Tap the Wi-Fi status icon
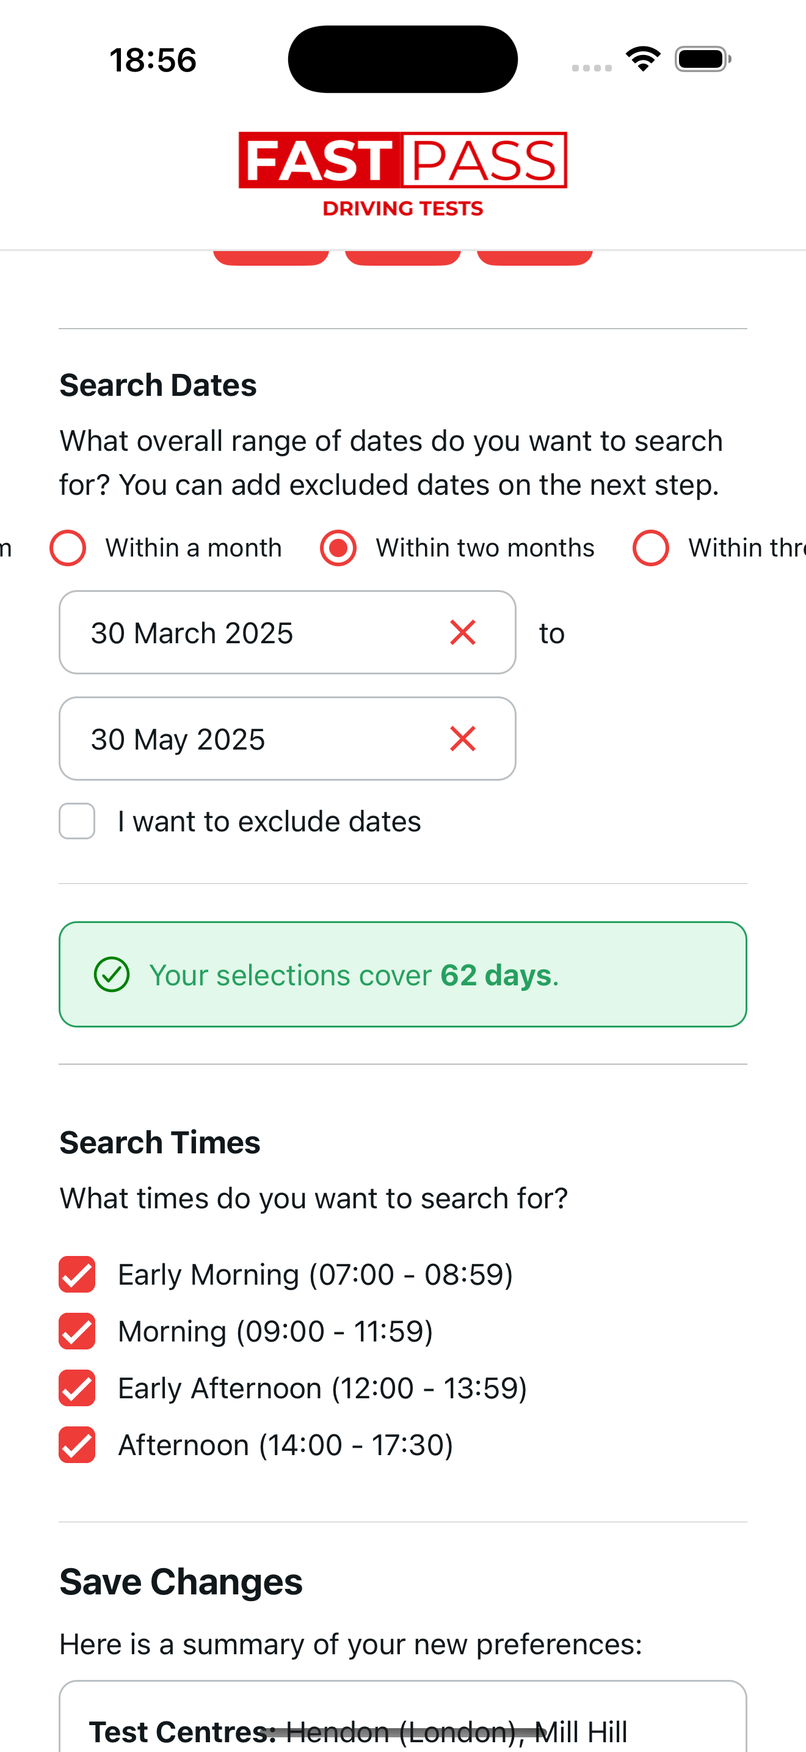 (643, 59)
